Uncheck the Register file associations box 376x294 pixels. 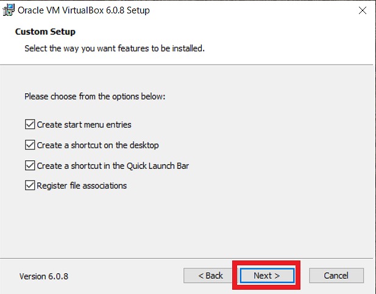click(x=30, y=185)
